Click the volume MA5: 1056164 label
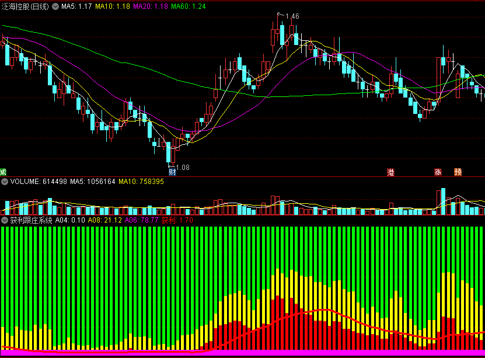 (x=92, y=182)
